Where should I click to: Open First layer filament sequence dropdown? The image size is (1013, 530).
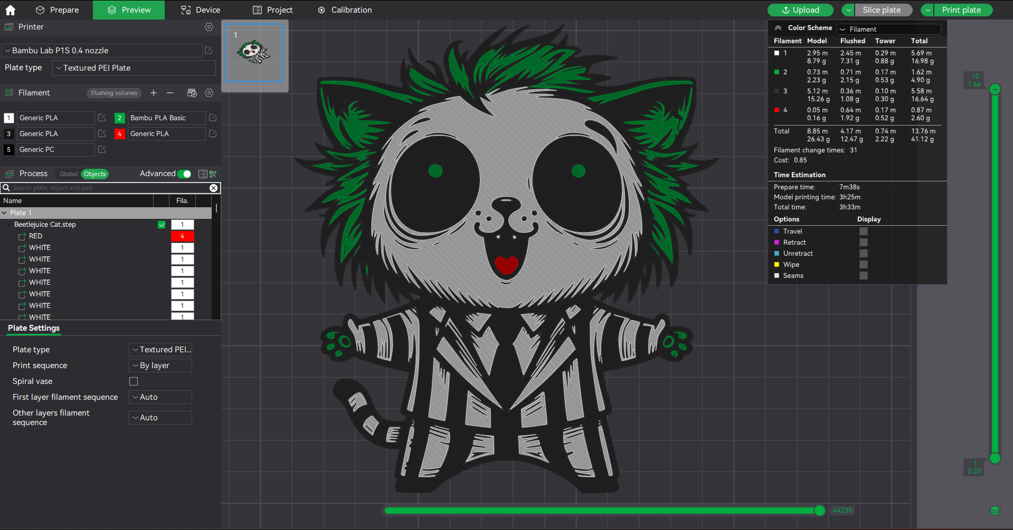click(x=160, y=397)
